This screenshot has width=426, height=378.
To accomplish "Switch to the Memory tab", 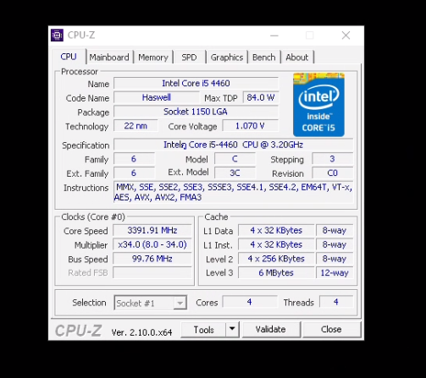I will pos(153,58).
